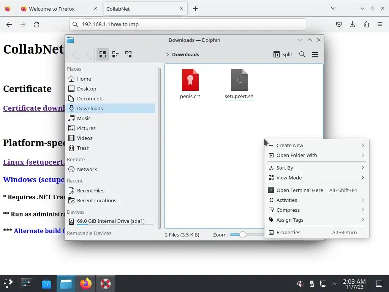Image resolution: width=389 pixels, height=292 pixels.
Task: Open 69.0 GiB Internal Drive (sda1)
Action: 111,221
